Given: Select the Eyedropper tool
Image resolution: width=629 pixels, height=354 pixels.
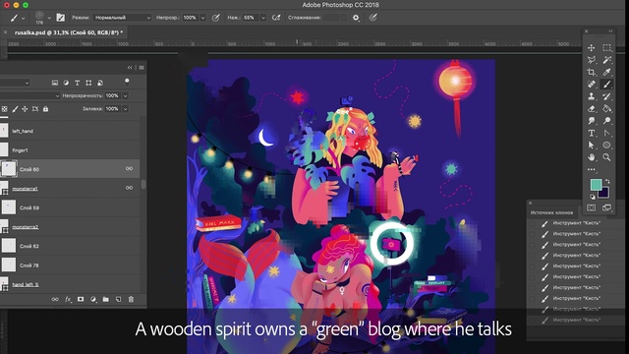Looking at the screenshot, I should point(607,72).
